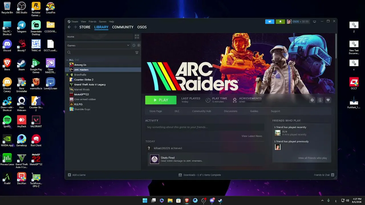Select the Riot Client desktop icon
This screenshot has height=205, width=365.
tap(36, 141)
